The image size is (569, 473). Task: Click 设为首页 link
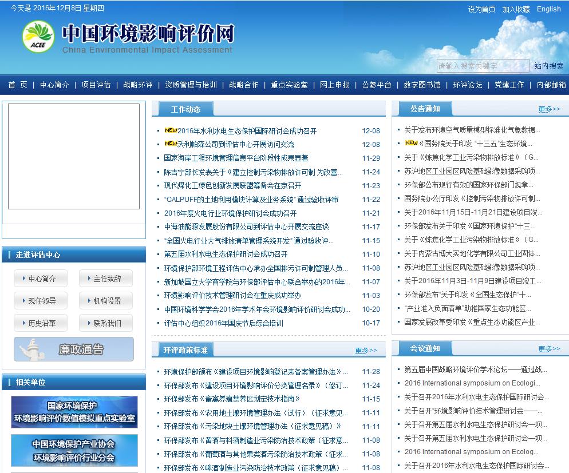[x=481, y=9]
